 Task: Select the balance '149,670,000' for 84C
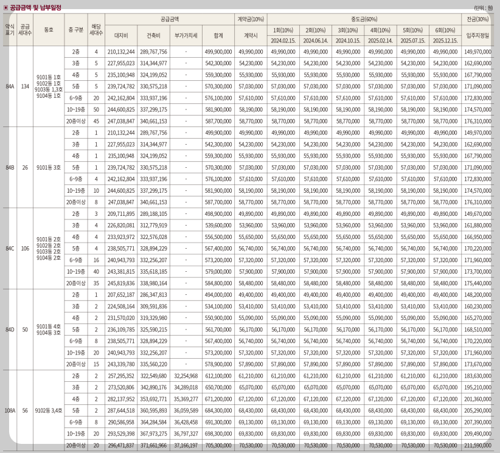click(x=477, y=213)
